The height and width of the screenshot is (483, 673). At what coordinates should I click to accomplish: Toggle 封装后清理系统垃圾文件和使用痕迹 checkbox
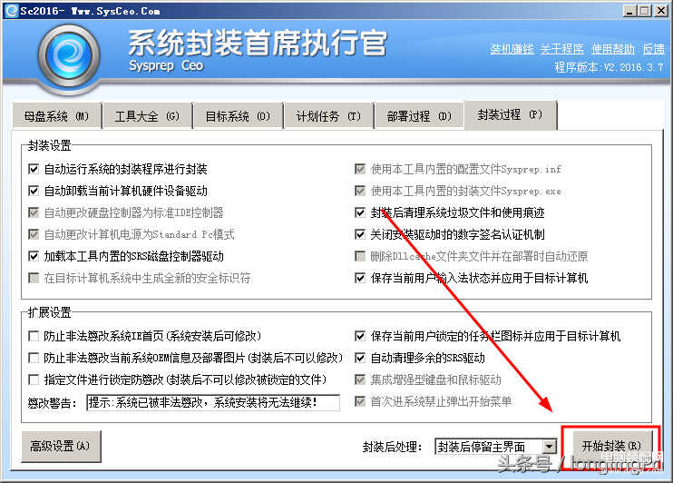click(360, 212)
